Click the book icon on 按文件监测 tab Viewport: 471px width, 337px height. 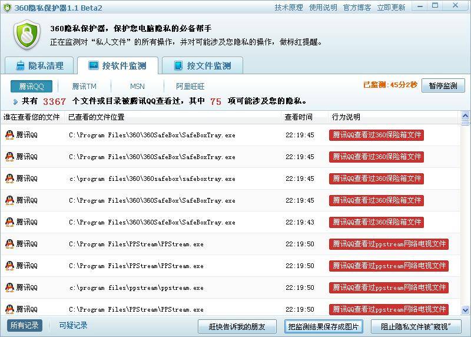(x=178, y=65)
